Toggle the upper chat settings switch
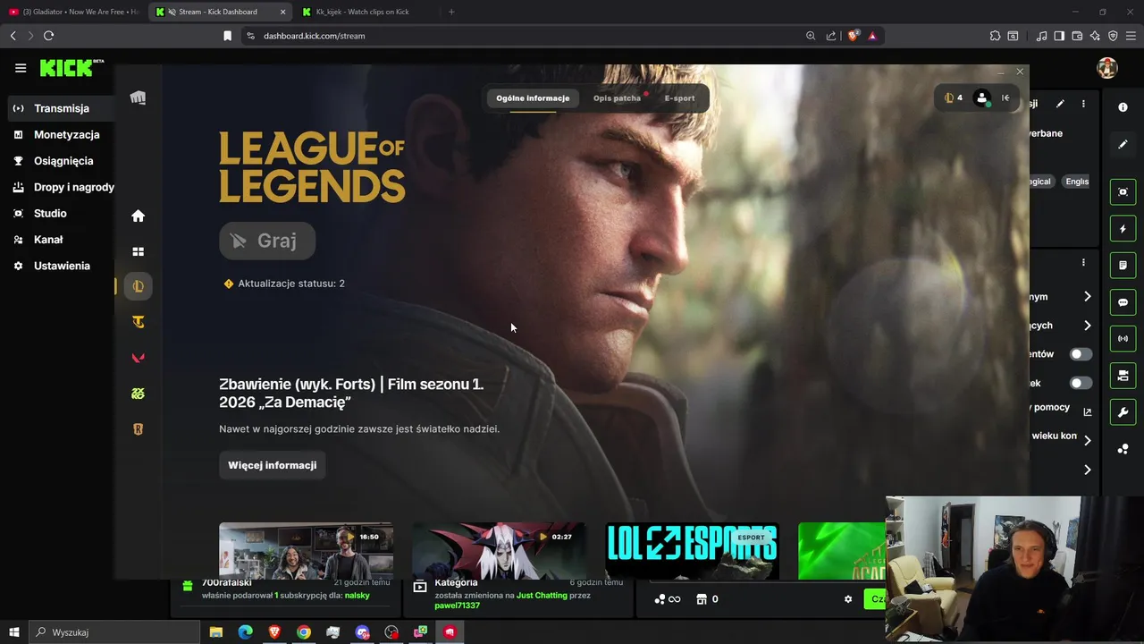 [x=1081, y=354]
